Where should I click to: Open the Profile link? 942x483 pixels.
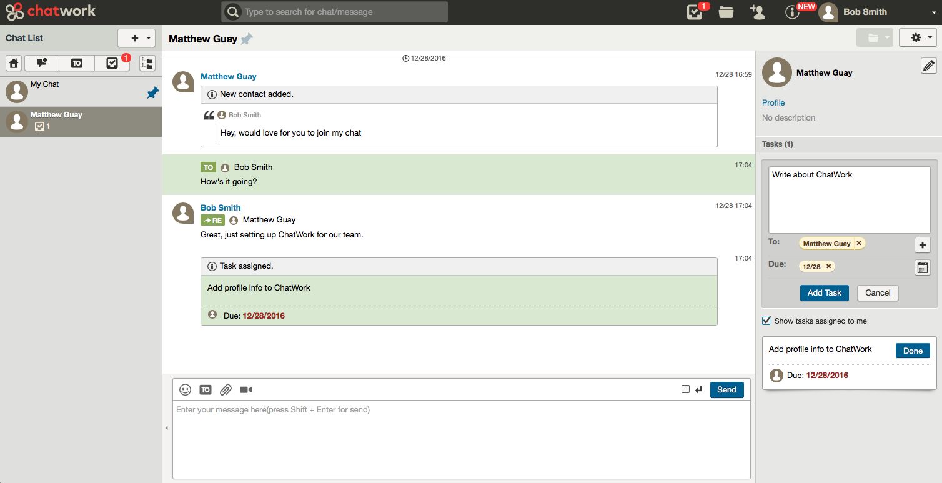(773, 102)
